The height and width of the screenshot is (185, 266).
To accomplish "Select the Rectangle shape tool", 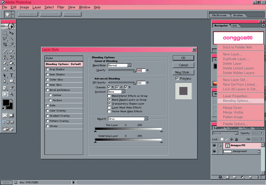I will click(11, 81).
